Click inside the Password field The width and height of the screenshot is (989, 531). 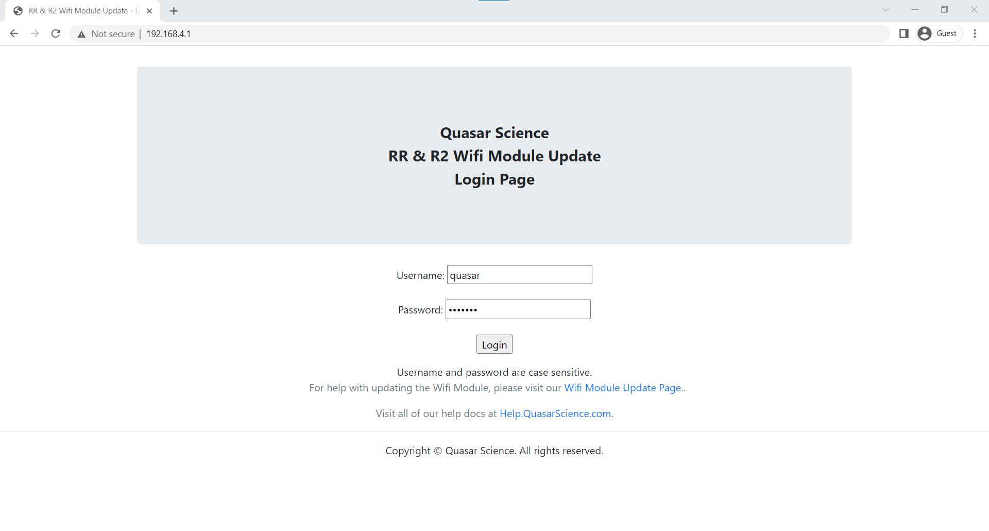click(518, 309)
